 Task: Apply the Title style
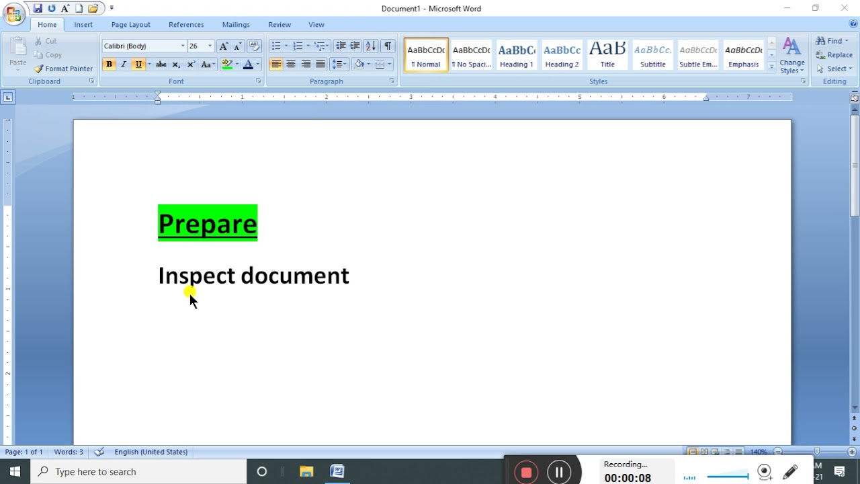pos(607,55)
